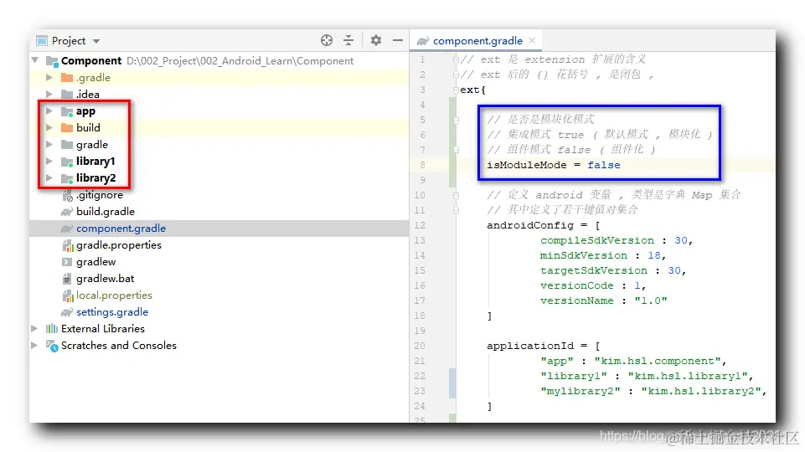Image resolution: width=805 pixels, height=452 pixels.
Task: Select the component.gradle editor tab
Action: [x=476, y=40]
